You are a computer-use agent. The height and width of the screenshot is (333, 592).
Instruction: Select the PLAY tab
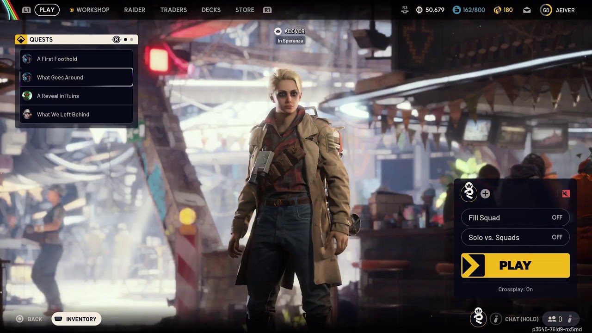pyautogui.click(x=47, y=10)
